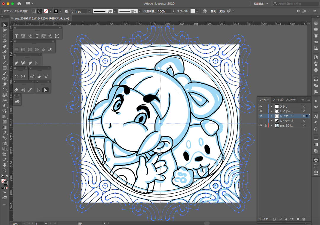This screenshot has height=225, width=320.
Task: Choose the Delete Anchor Point tool
Action: (30, 63)
